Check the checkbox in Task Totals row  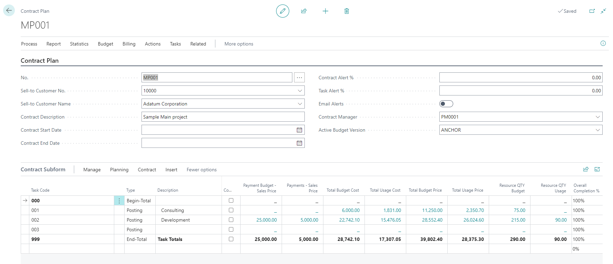pos(231,239)
